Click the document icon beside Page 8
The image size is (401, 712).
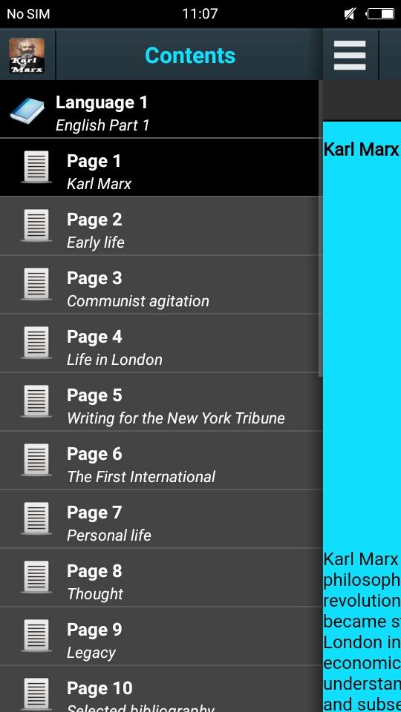coord(36,577)
